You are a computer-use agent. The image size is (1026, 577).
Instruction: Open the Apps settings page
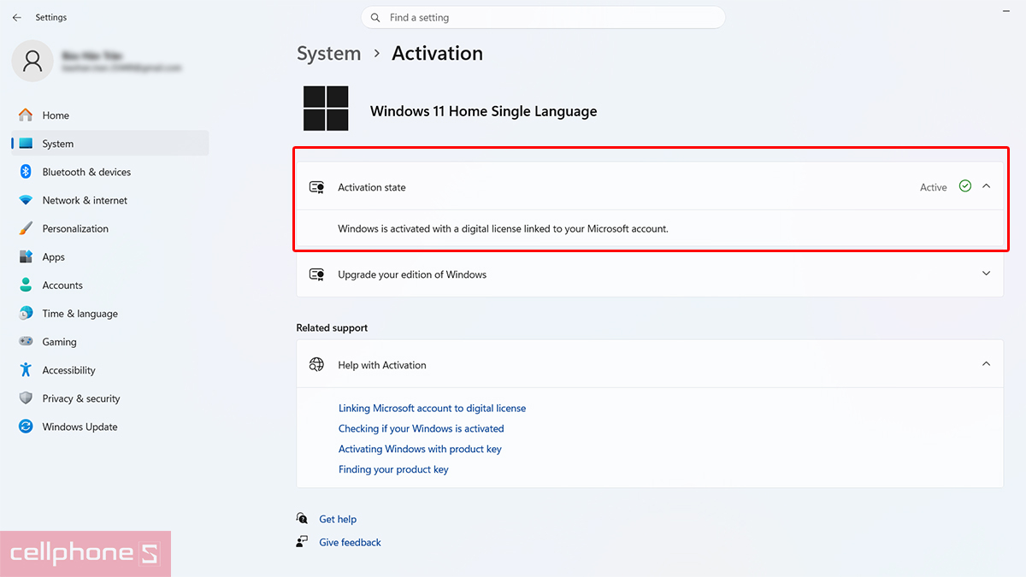[x=109, y=256]
